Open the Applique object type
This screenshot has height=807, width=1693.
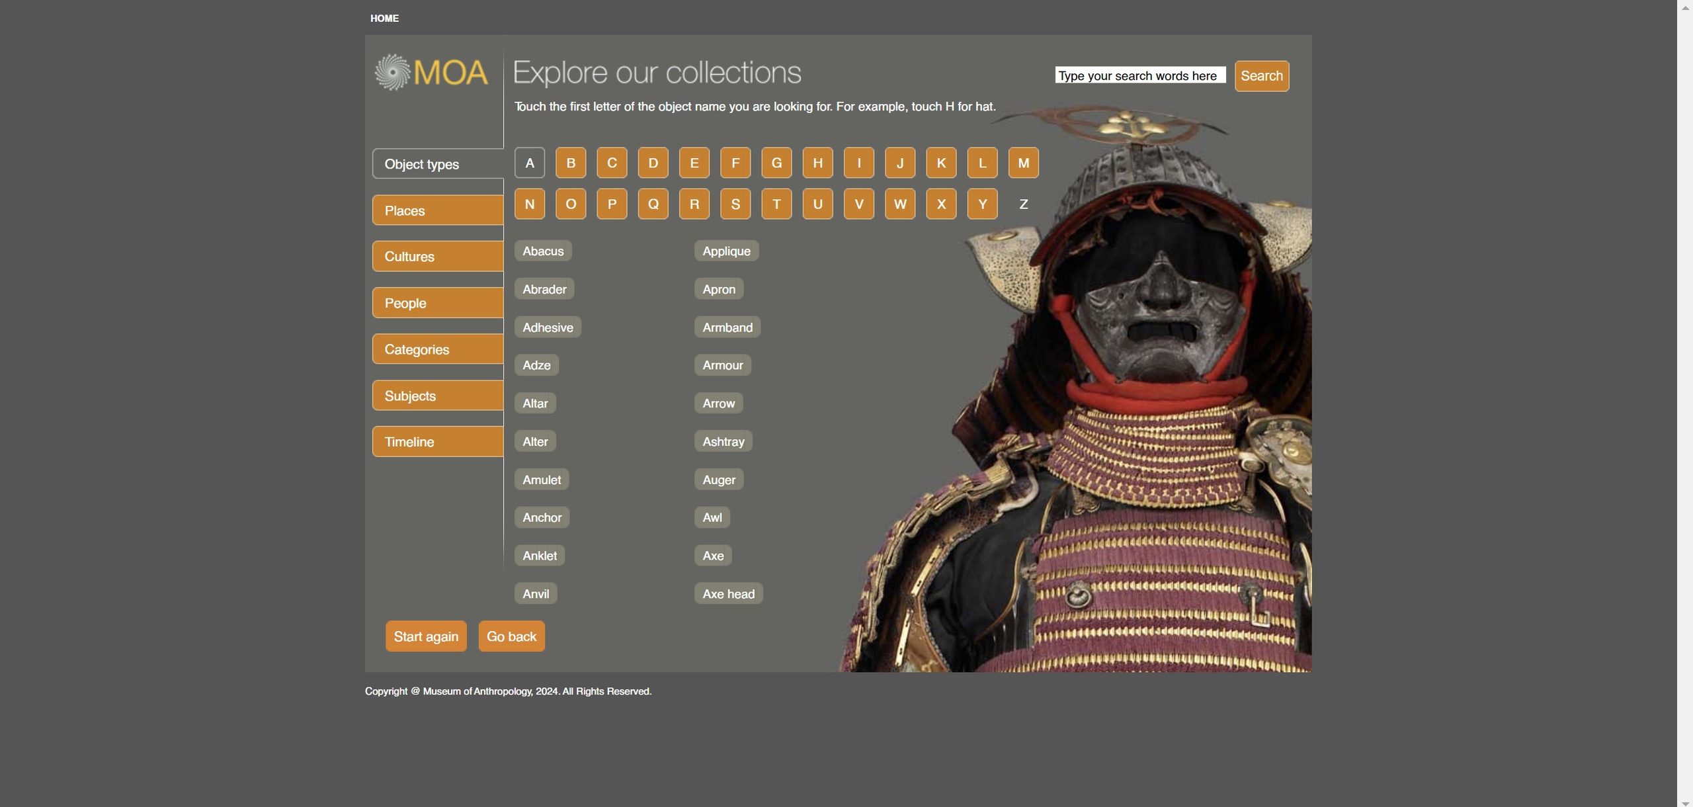click(x=726, y=251)
